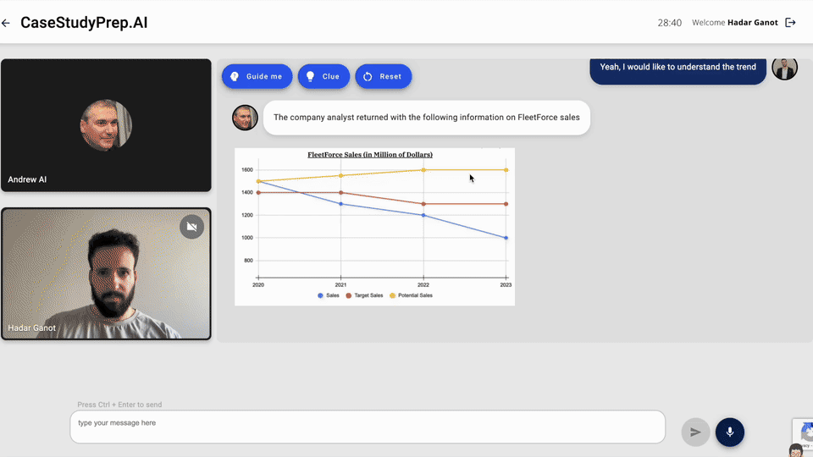Click the Guide me button
The image size is (813, 457).
257,76
